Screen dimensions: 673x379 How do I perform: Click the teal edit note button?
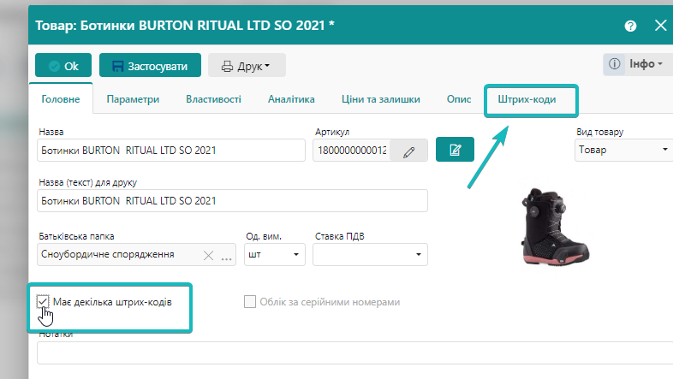click(x=455, y=151)
